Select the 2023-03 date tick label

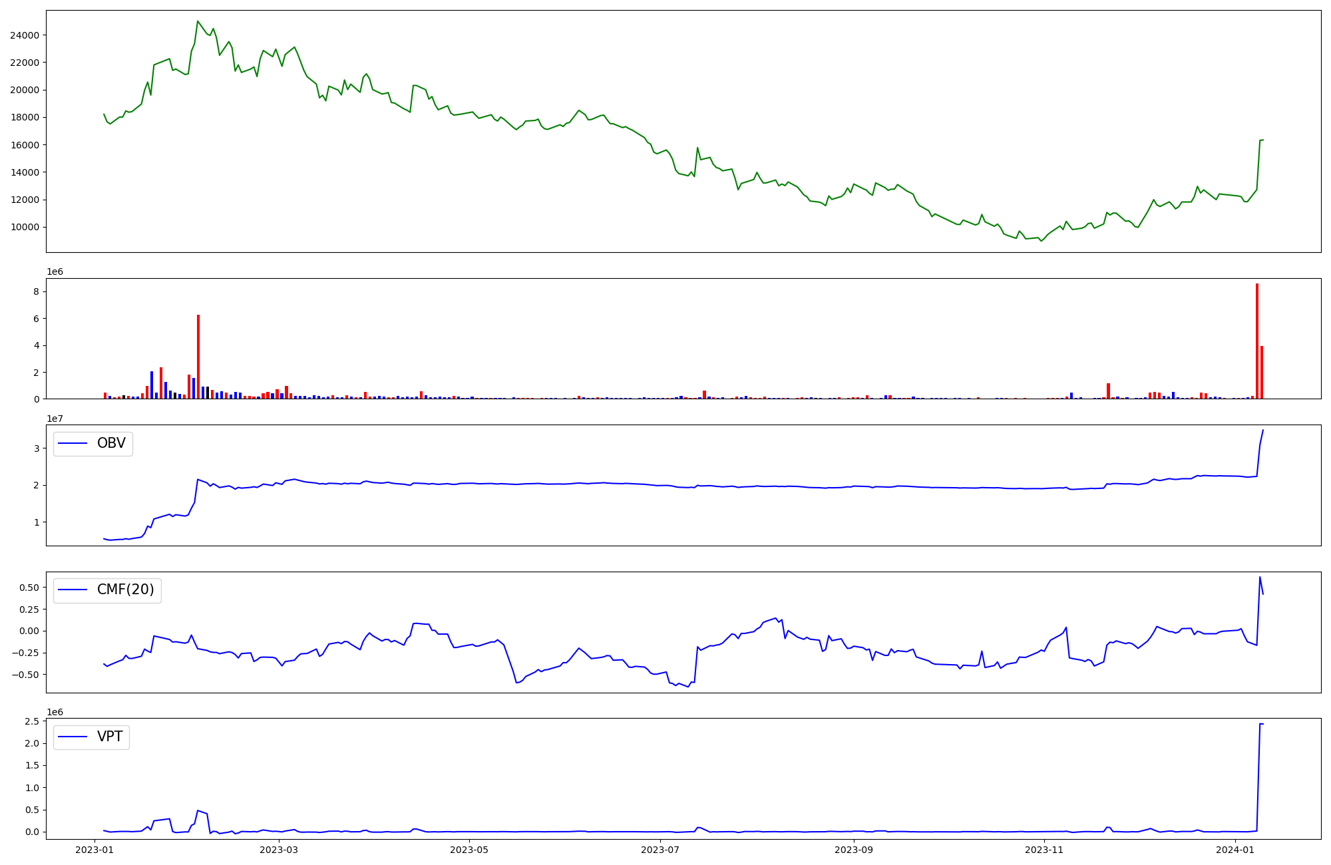click(x=279, y=850)
